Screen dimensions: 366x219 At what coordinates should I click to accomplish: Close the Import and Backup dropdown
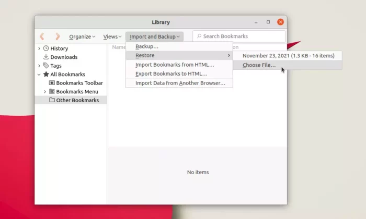(155, 36)
